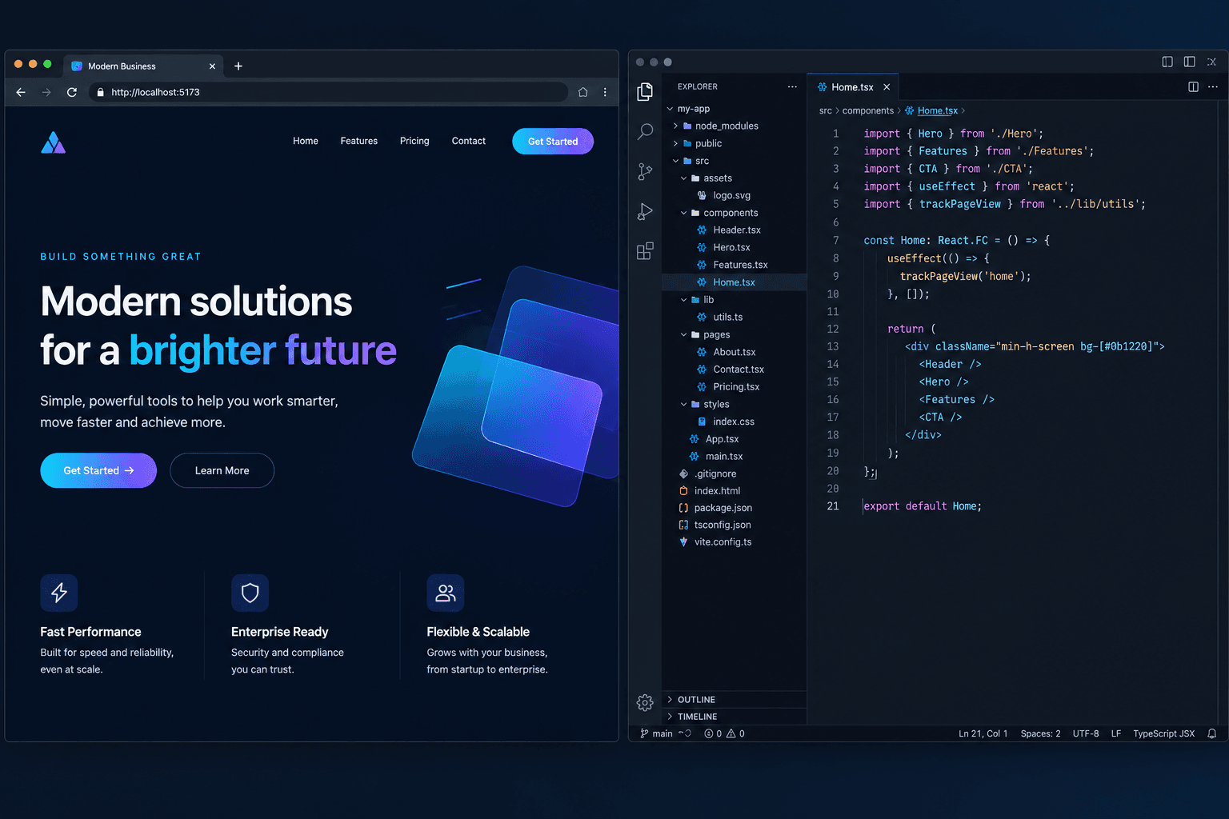Viewport: 1229px width, 819px height.
Task: Collapse the my-app root folder
Action: coord(670,109)
